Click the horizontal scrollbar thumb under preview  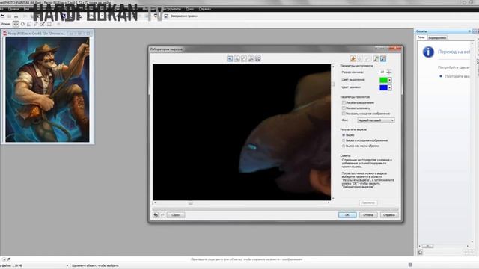[x=190, y=202]
